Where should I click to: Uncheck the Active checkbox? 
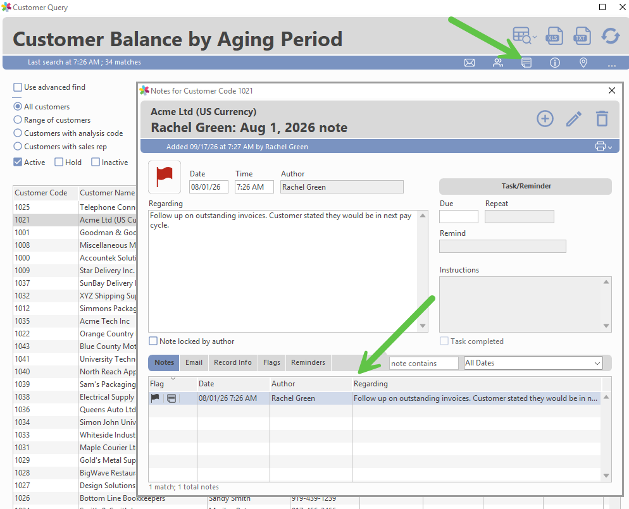(x=18, y=162)
